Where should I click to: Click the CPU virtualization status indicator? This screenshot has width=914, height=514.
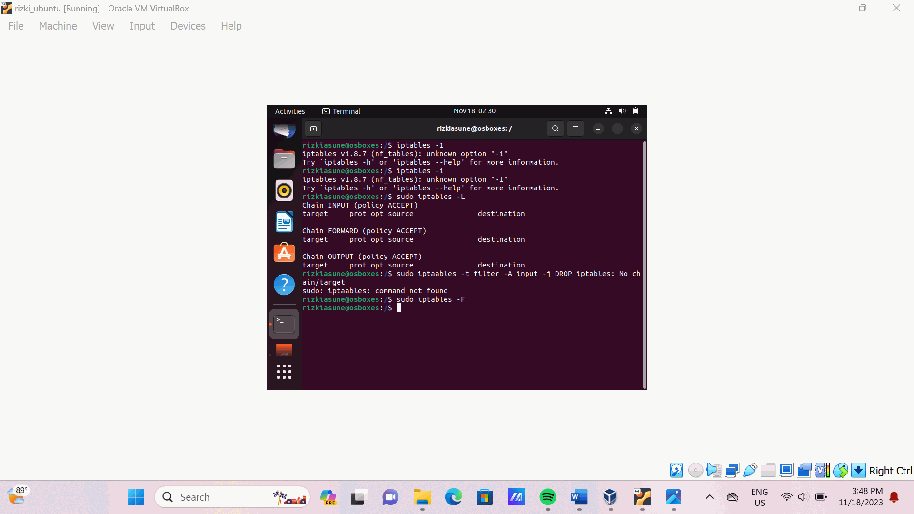coord(822,470)
